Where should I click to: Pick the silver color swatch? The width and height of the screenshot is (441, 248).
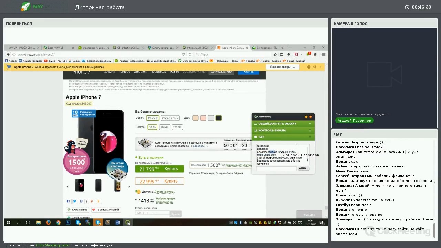211,118
